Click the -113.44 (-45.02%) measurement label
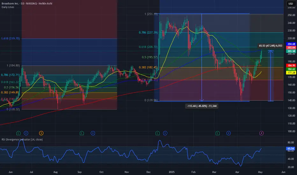The image size is (297, 175). (x=201, y=106)
